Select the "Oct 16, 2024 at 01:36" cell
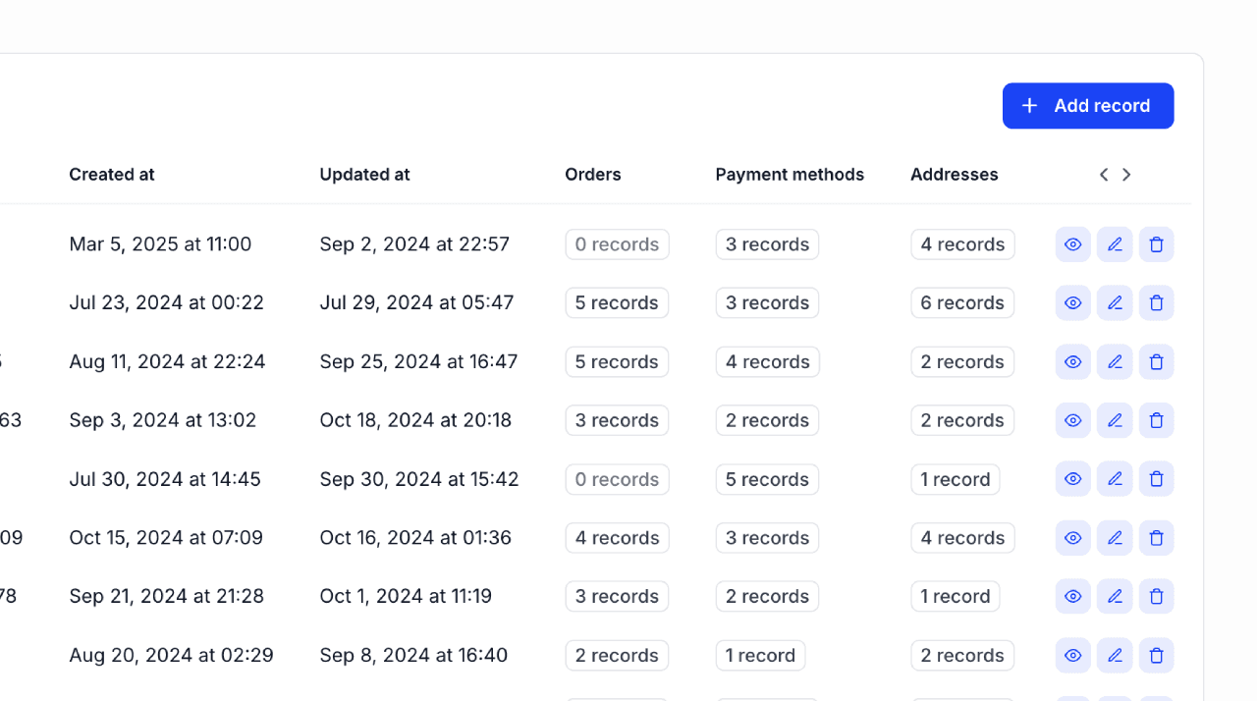Screen dimensions: 1257x701 pyautogui.click(x=415, y=538)
